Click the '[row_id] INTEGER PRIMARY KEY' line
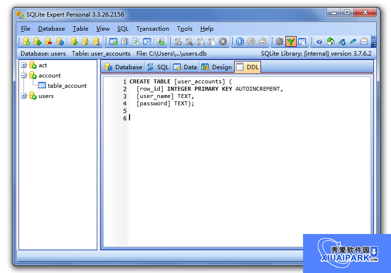This screenshot has width=391, height=273. 210,89
